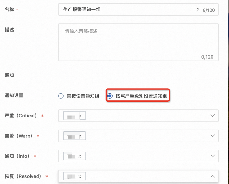Click the 名称 field label
The width and height of the screenshot is (229, 184).
click(x=10, y=10)
